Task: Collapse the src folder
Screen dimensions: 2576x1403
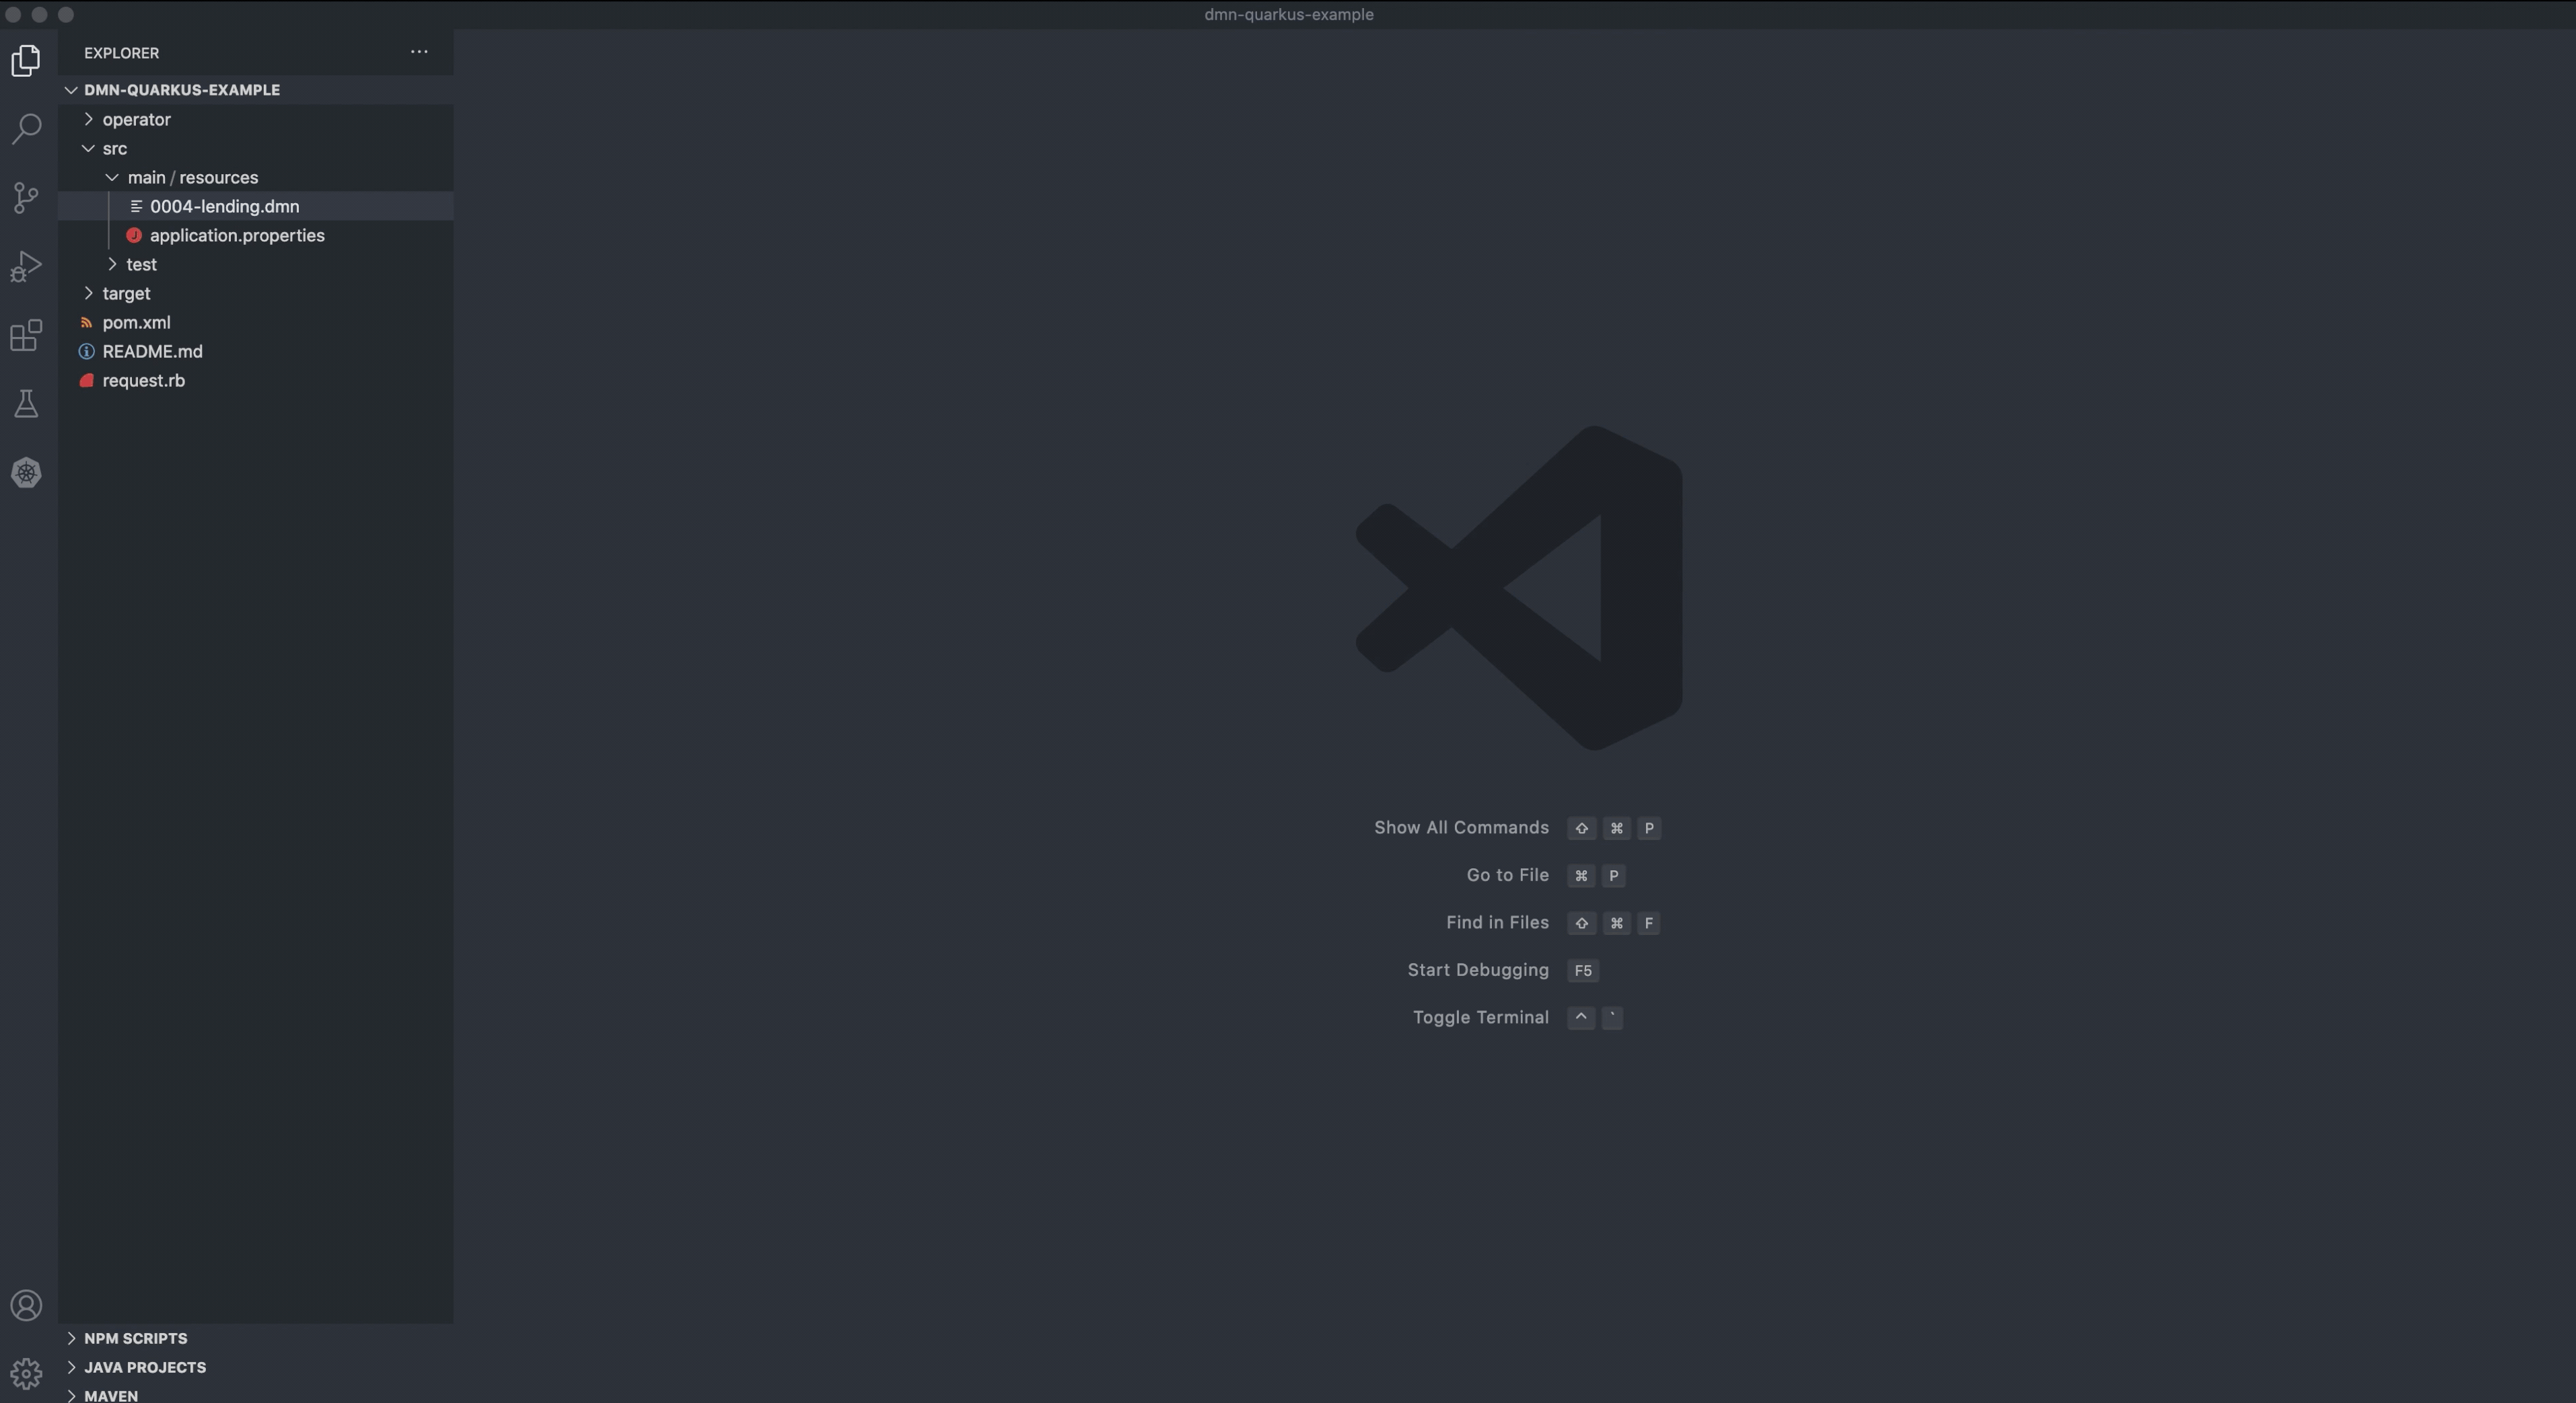Action: point(114,148)
